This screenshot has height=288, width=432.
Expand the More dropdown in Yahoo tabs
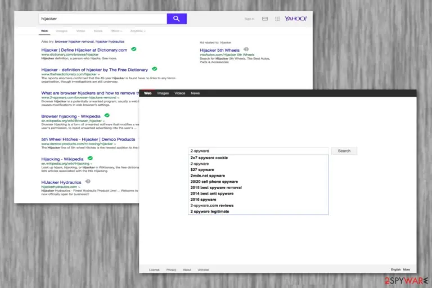tap(116, 31)
